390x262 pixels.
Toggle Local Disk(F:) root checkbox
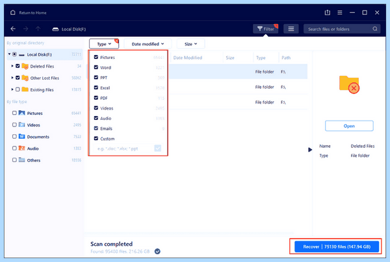pyautogui.click(x=15, y=54)
